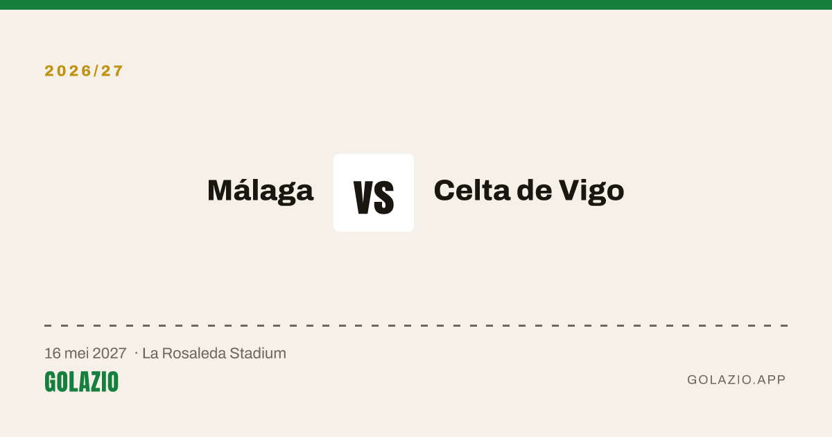Click the word Celta in away team

pyautogui.click(x=471, y=191)
